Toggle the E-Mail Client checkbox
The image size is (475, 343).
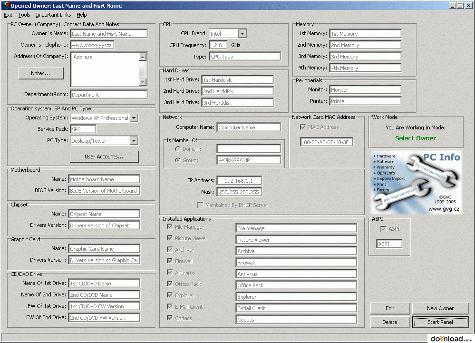(x=170, y=307)
